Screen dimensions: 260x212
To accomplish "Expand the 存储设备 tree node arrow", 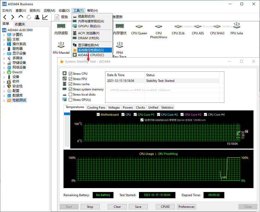I will tap(4, 63).
